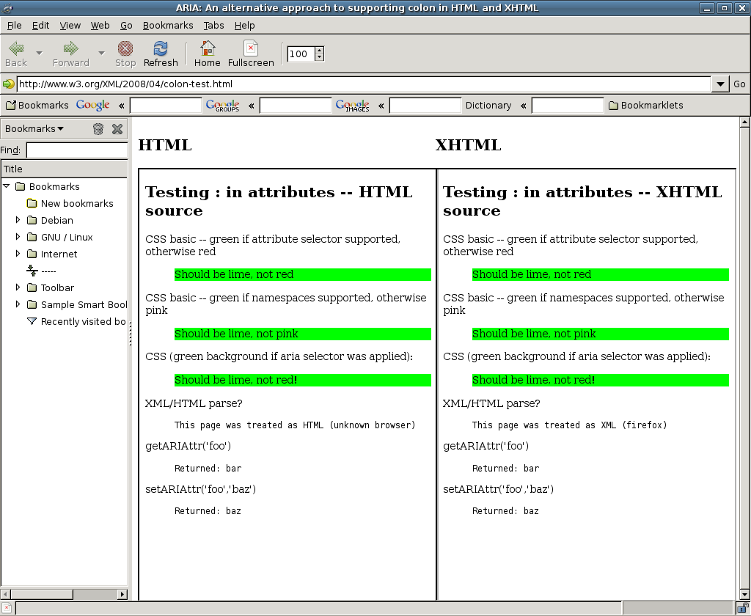This screenshot has height=616, width=751.
Task: Click the Title column header
Action: [65, 169]
